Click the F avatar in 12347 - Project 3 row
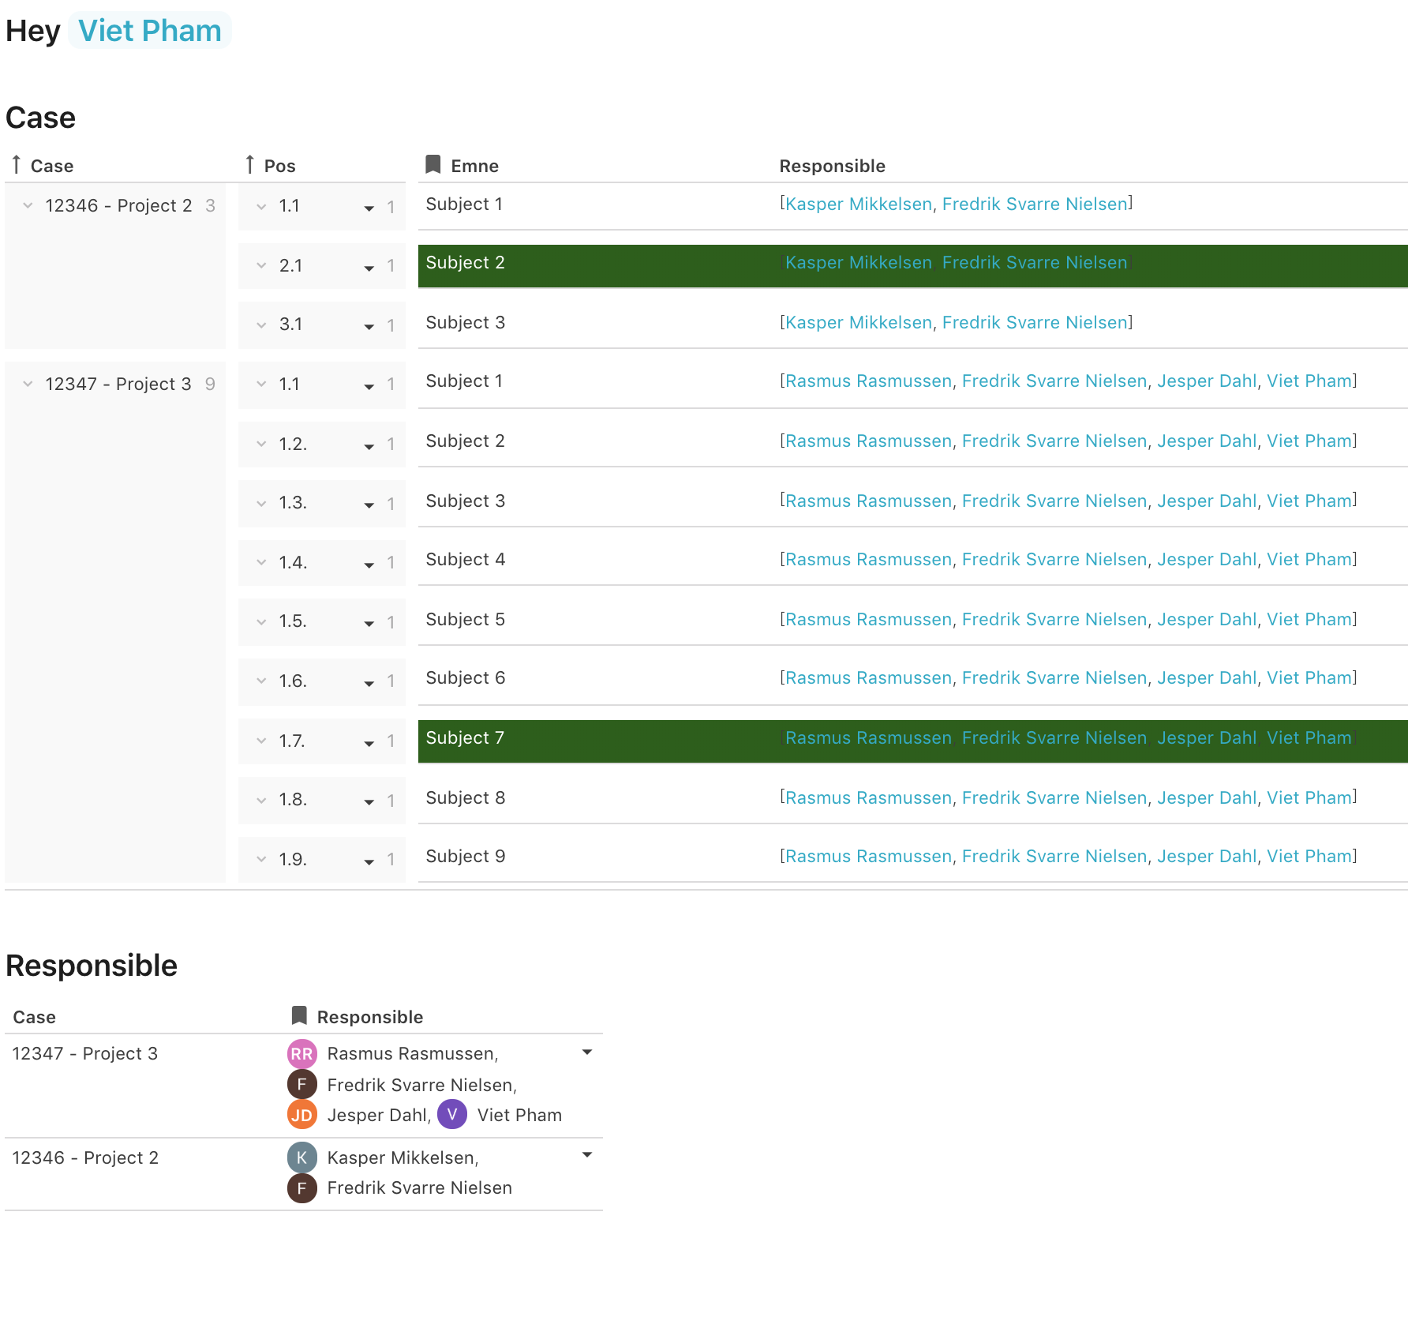Screen dimensions: 1408x1328 click(301, 1084)
